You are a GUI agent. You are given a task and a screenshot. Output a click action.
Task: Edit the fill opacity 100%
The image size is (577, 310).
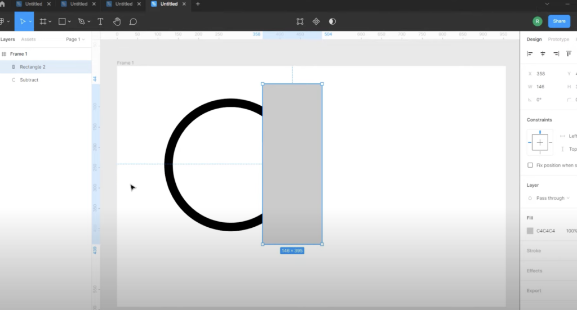[571, 231]
